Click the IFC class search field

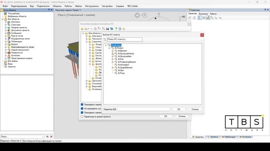[x=125, y=39]
